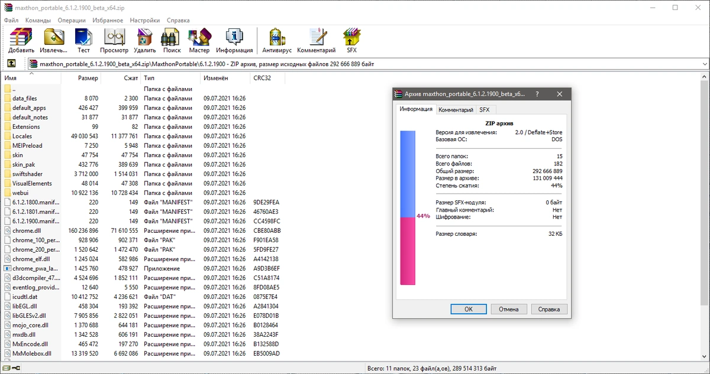The height and width of the screenshot is (374, 710).
Task: Open the Операции menu
Action: point(72,20)
